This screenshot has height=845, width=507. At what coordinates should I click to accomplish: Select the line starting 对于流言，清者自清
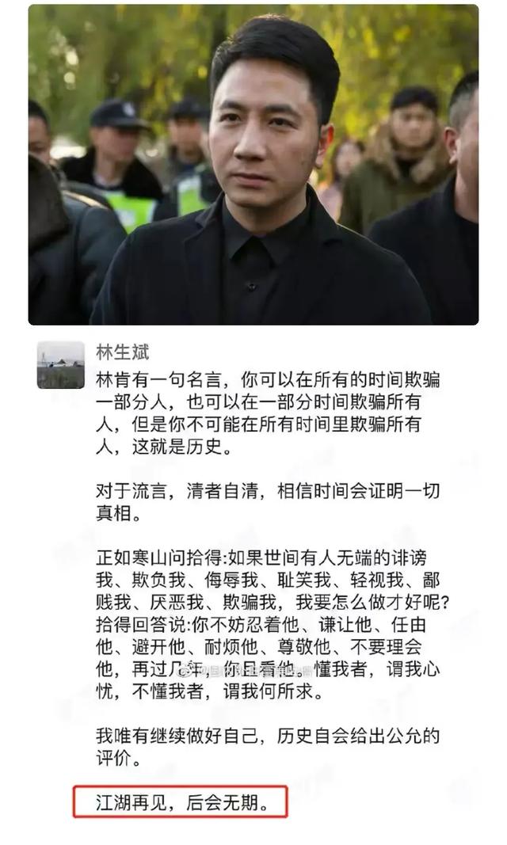(268, 491)
